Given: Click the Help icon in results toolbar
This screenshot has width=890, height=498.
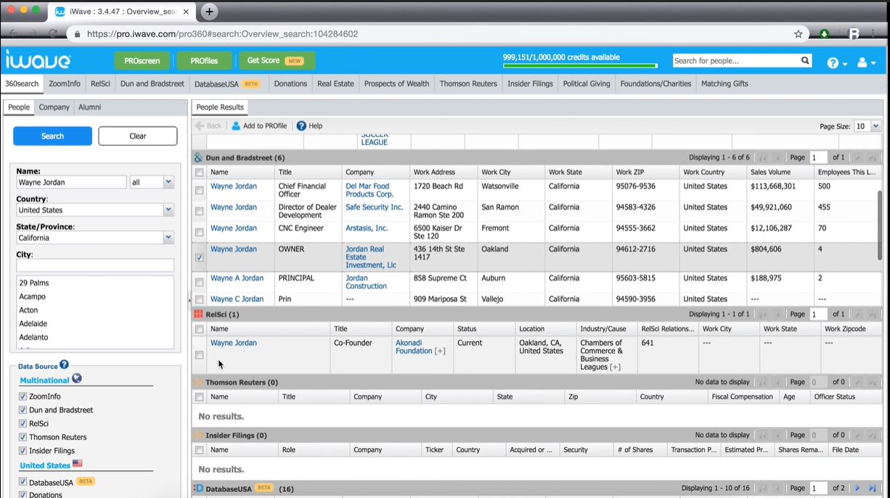Looking at the screenshot, I should point(301,126).
